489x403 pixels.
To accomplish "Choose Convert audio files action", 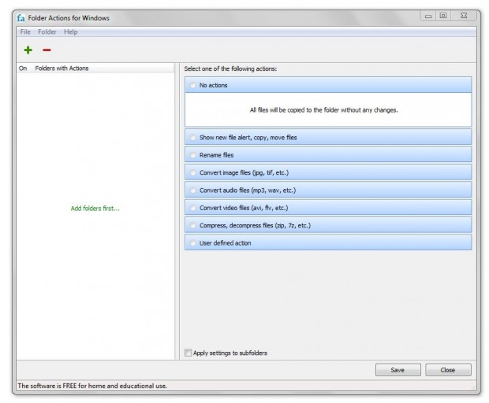I will [193, 190].
